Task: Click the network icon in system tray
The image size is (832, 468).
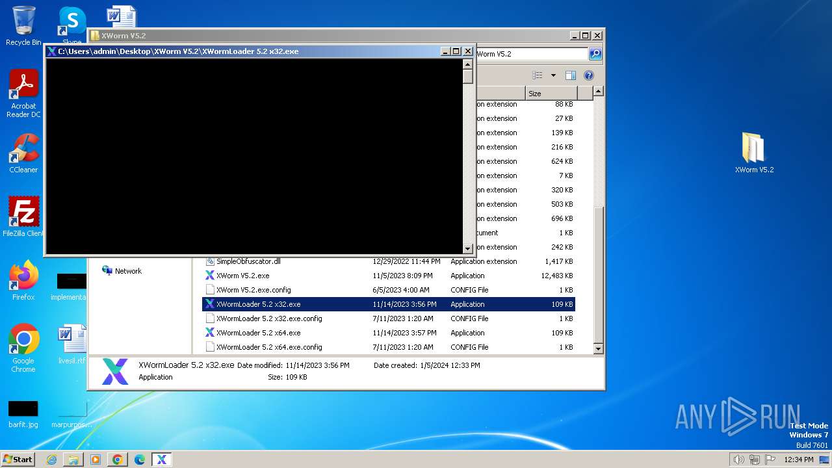Action: pos(755,460)
